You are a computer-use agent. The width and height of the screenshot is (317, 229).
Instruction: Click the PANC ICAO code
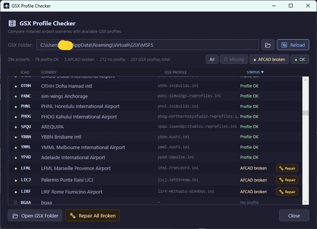pyautogui.click(x=26, y=96)
